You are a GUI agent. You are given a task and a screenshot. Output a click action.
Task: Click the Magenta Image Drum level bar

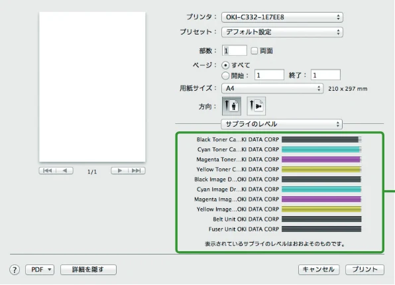pyautogui.click(x=321, y=199)
